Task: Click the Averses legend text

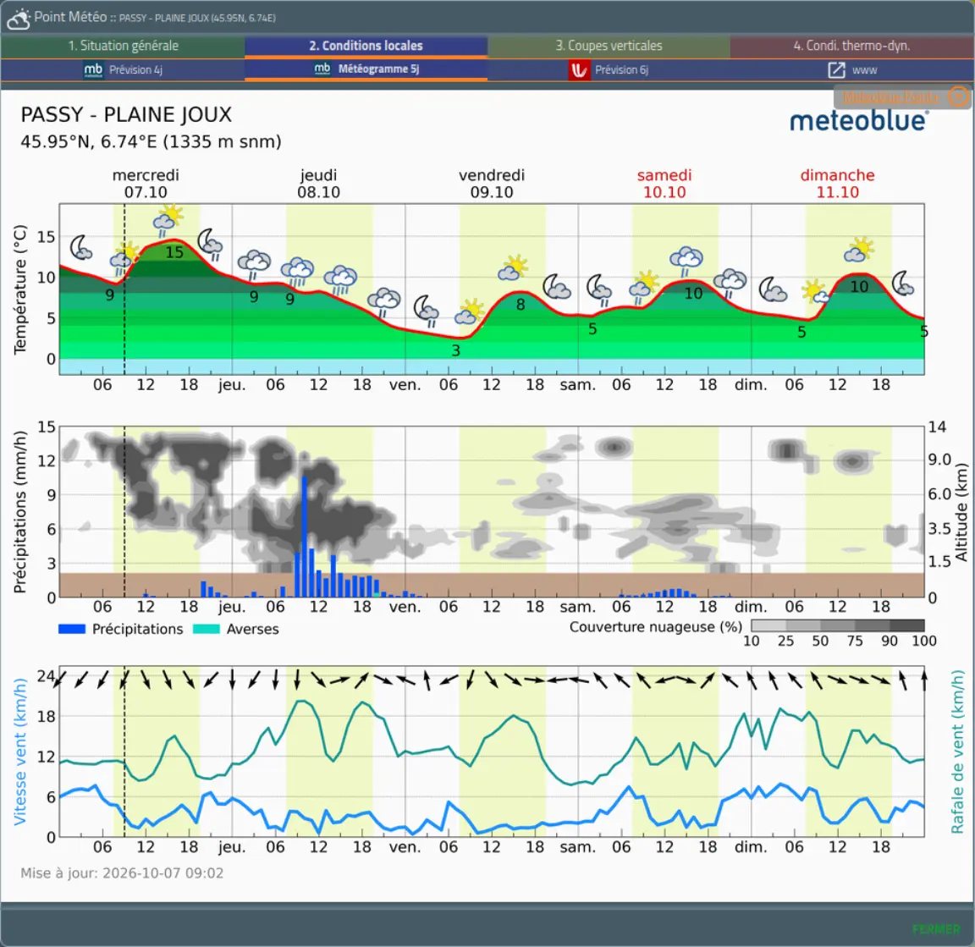Action: click(252, 630)
